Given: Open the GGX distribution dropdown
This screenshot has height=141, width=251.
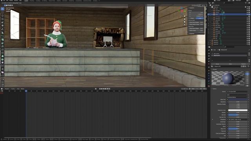Looking at the screenshot, I should [x=237, y=95].
